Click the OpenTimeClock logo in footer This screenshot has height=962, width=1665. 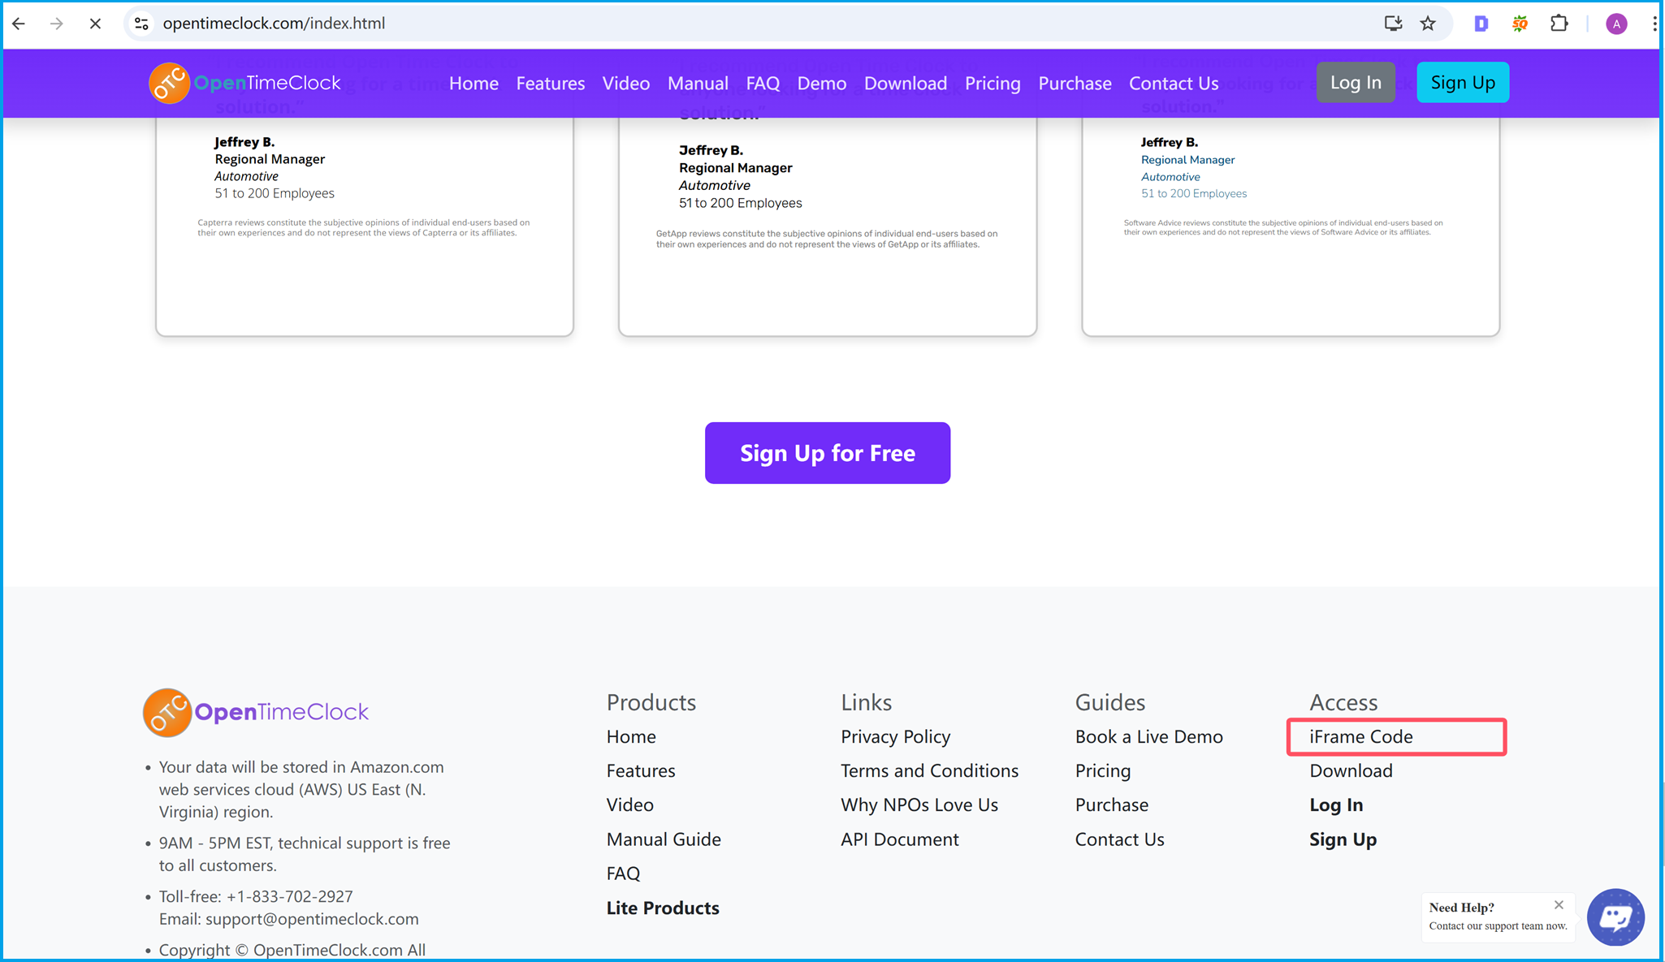click(x=257, y=712)
